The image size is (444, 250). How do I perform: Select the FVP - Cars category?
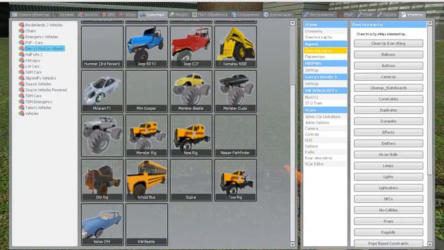click(x=34, y=42)
